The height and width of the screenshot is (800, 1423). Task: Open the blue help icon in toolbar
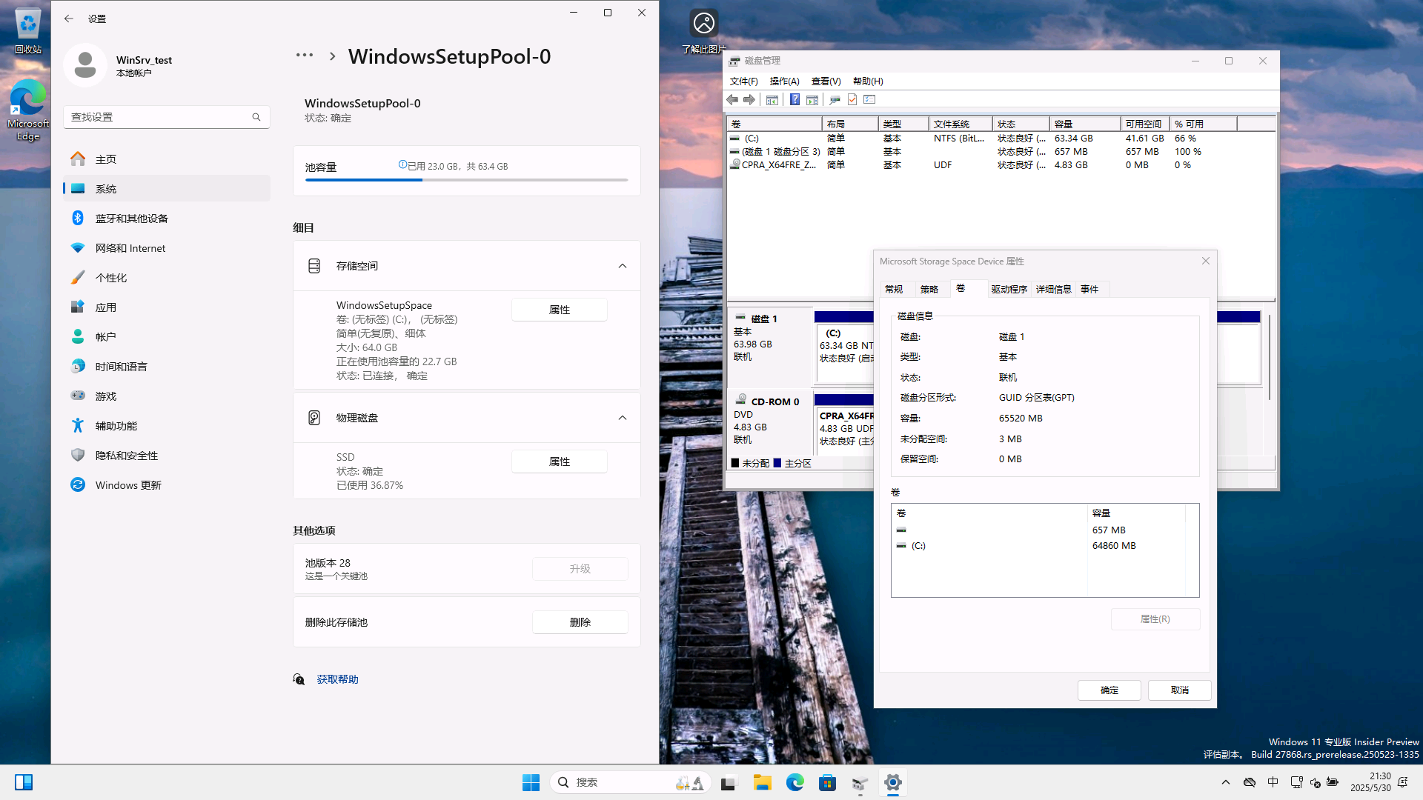pyautogui.click(x=795, y=99)
